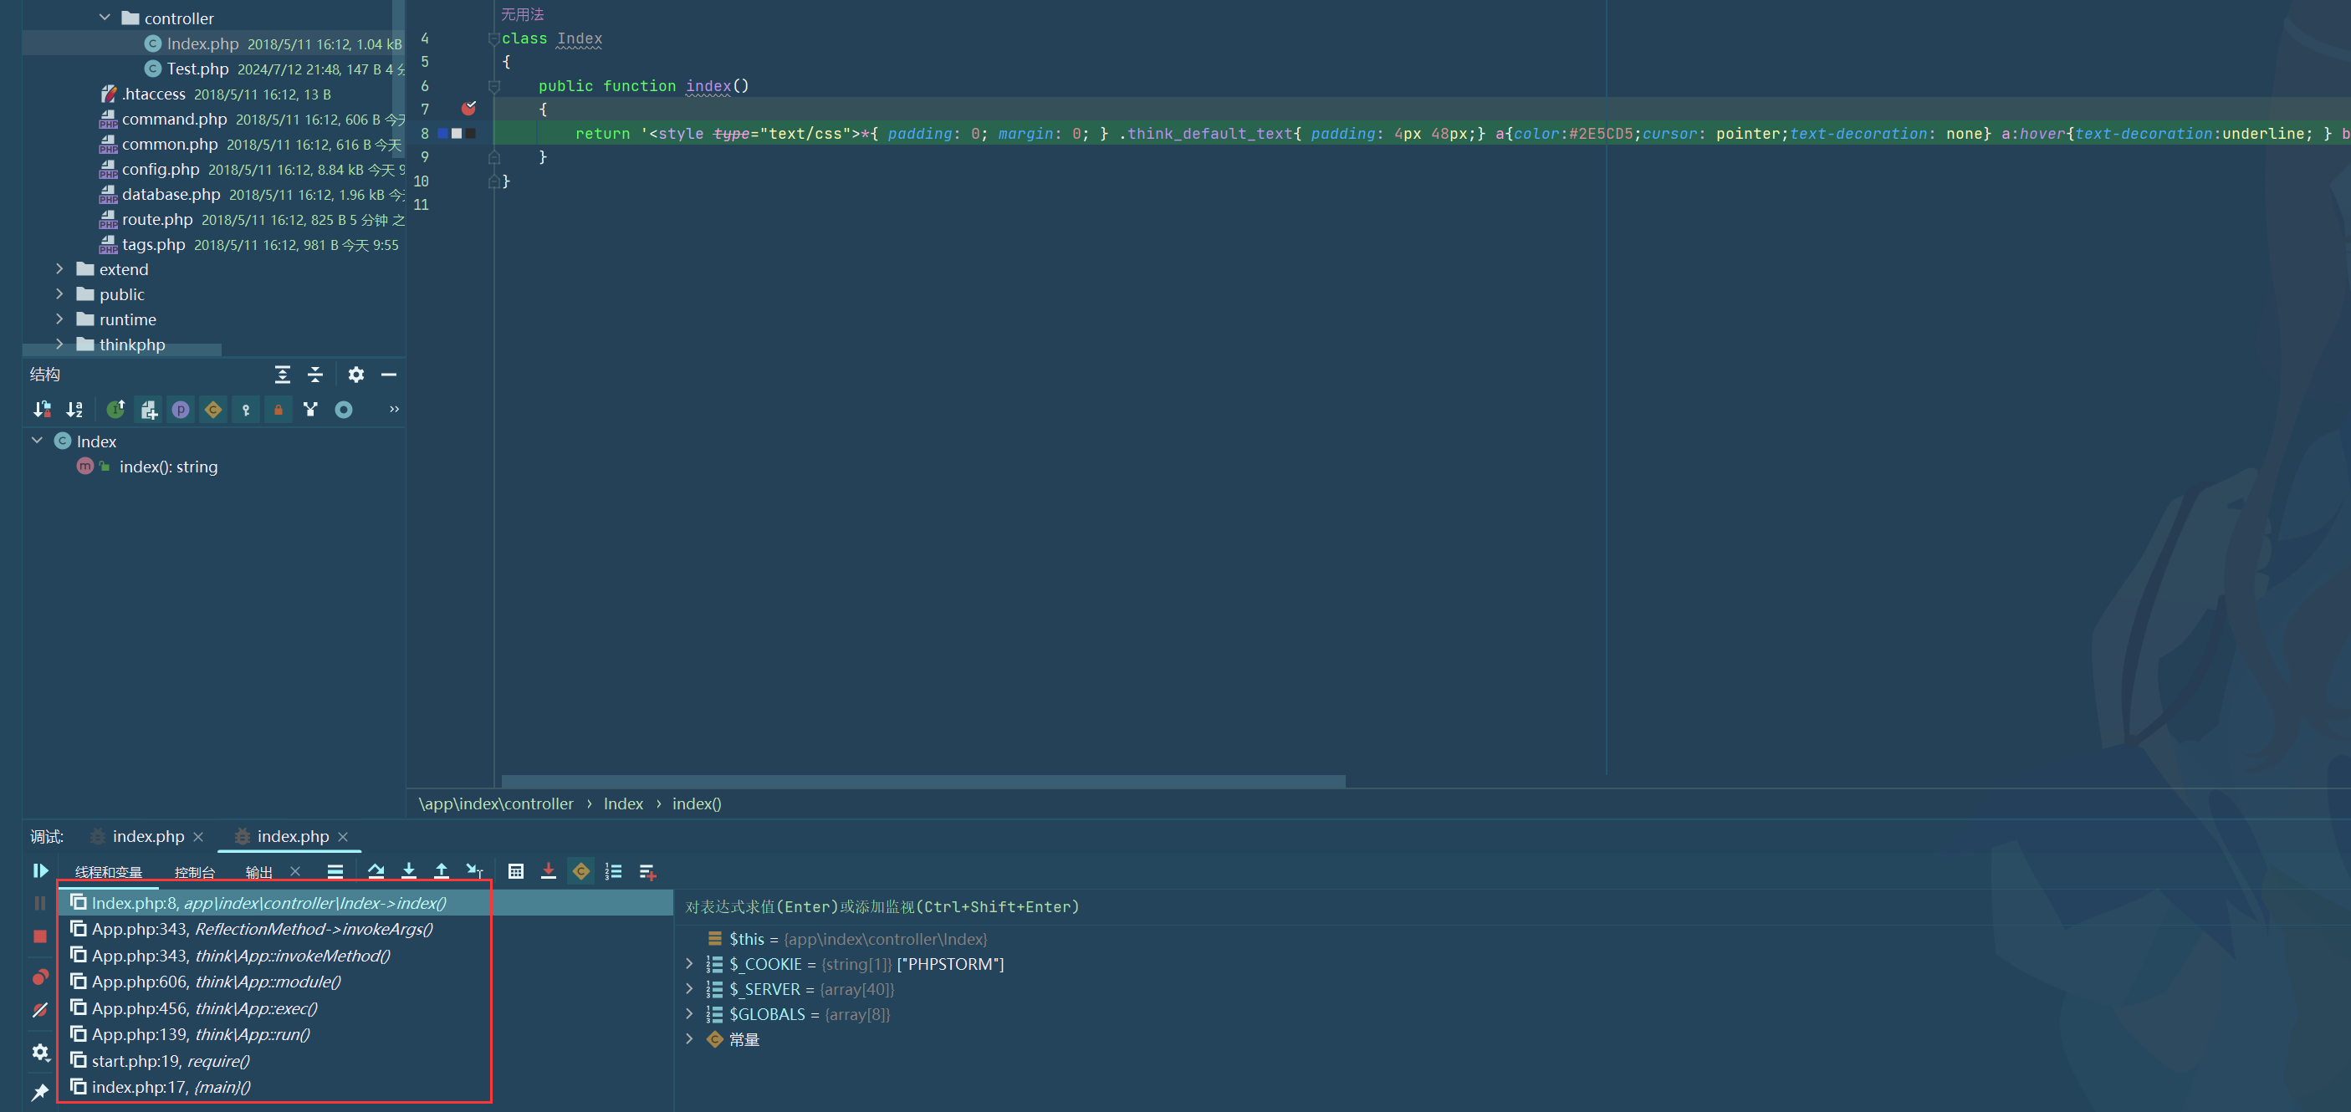Expand the runtime folder
This screenshot has height=1112, width=2351.
click(60, 319)
